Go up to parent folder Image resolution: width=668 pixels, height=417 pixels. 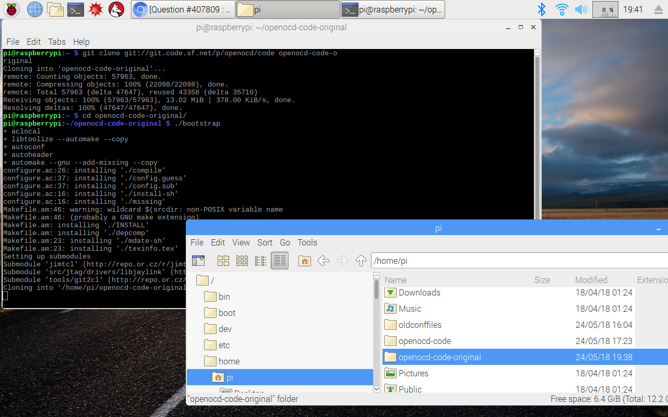coord(361,261)
